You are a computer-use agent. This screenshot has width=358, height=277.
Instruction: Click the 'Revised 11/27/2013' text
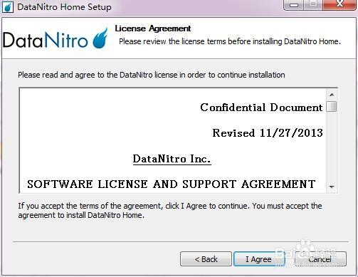click(268, 133)
